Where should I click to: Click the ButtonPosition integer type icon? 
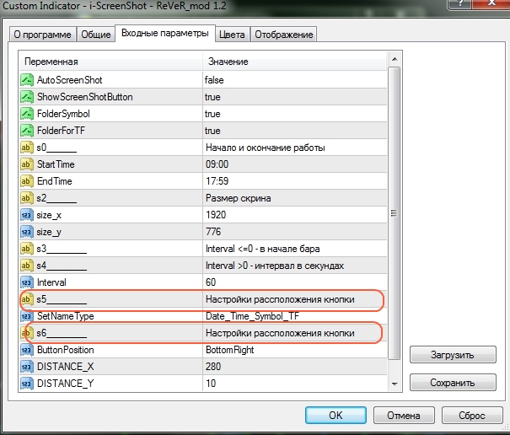click(x=27, y=350)
